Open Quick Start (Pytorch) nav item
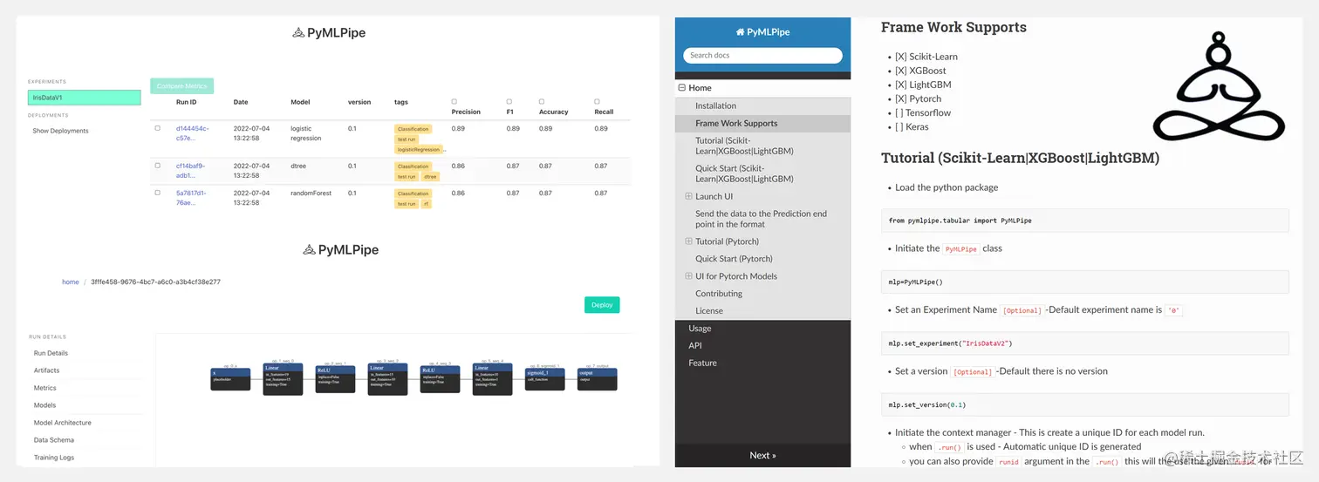The width and height of the screenshot is (1319, 482). [x=762, y=259]
